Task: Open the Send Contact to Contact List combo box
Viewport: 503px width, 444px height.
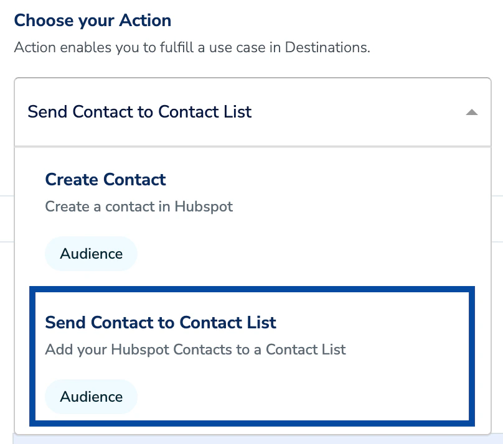Action: pyautogui.click(x=253, y=112)
